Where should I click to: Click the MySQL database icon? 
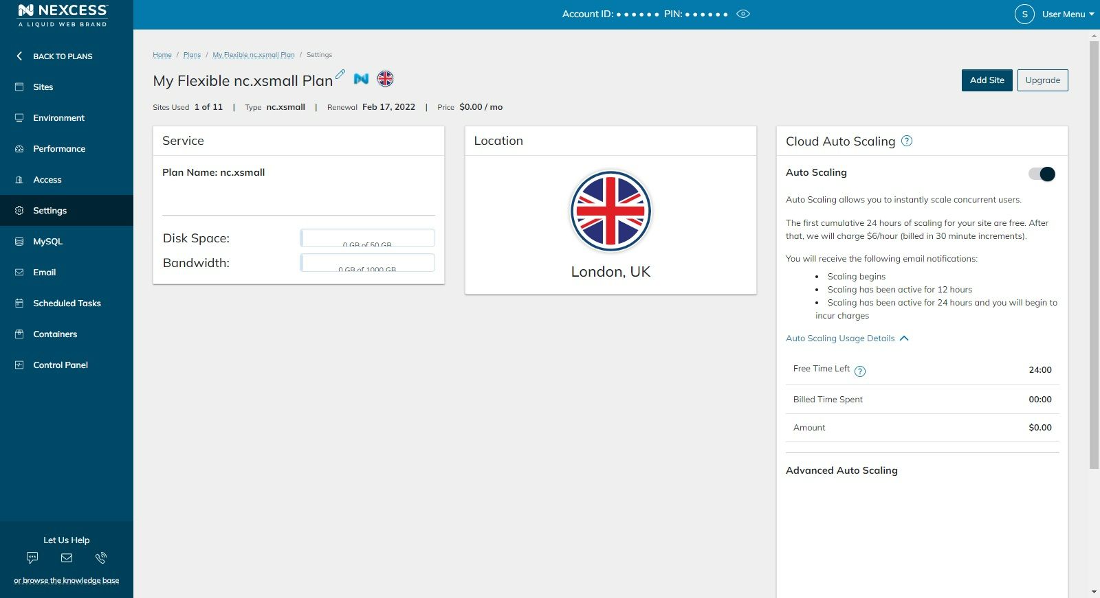[x=19, y=241]
